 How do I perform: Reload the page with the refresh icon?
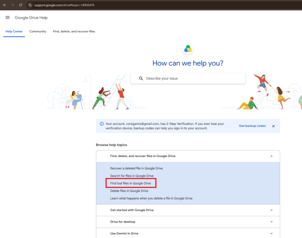pos(21,5)
